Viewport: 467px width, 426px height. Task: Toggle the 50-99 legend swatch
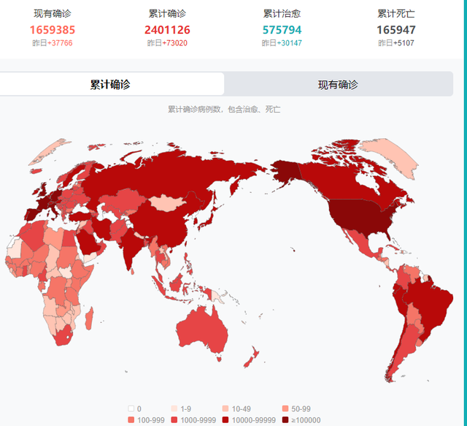click(x=285, y=408)
